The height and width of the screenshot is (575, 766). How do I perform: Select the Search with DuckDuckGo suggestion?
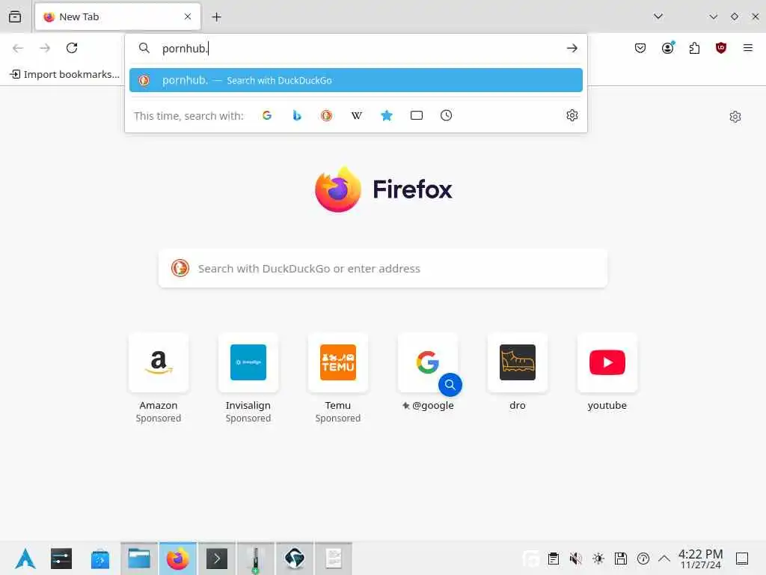[x=355, y=80]
